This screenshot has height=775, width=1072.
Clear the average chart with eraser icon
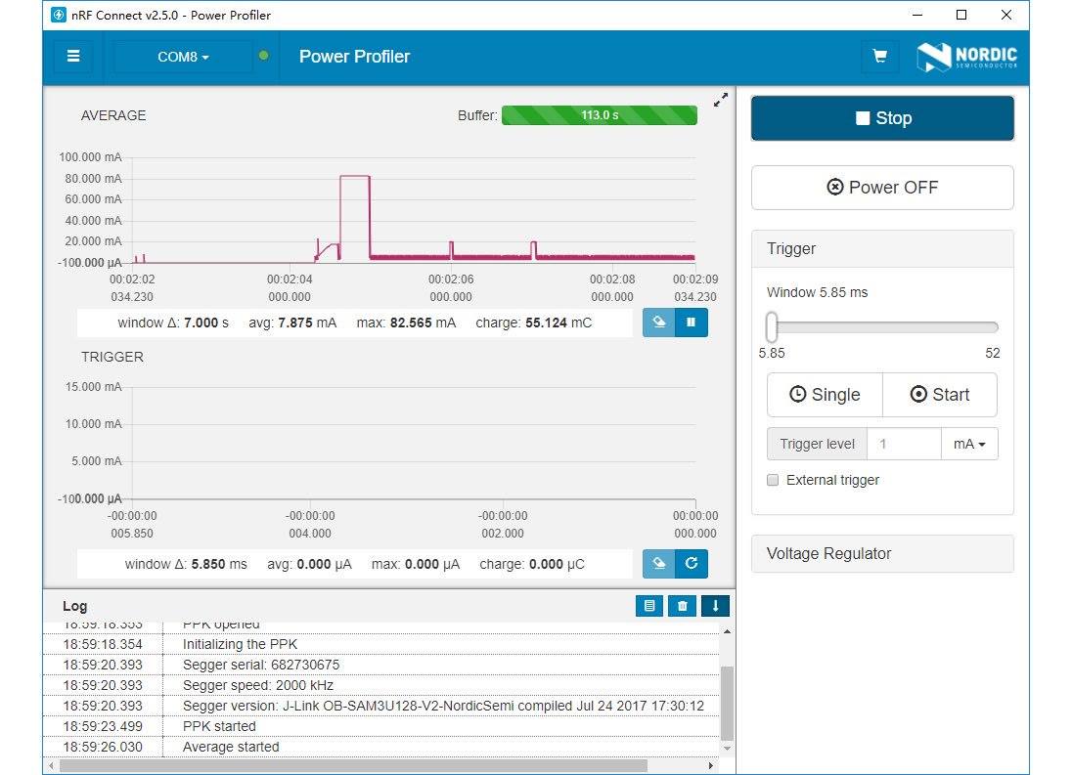(x=659, y=323)
